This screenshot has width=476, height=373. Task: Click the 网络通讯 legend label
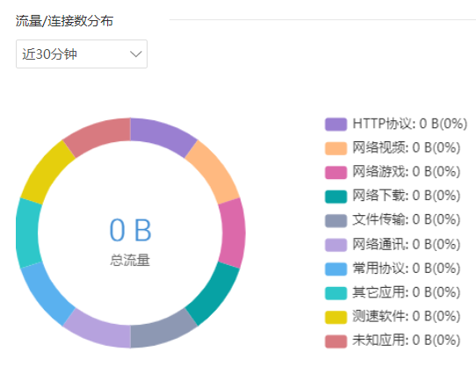(x=406, y=244)
